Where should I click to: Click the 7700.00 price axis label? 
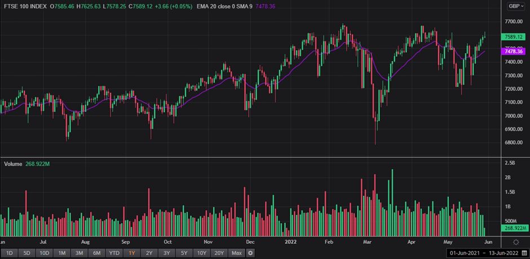[x=513, y=21]
